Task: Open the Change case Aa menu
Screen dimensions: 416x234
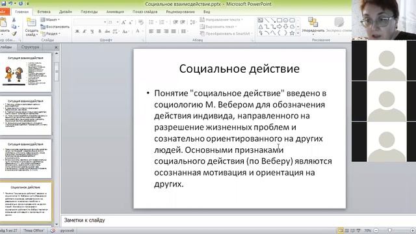Action: pos(125,31)
